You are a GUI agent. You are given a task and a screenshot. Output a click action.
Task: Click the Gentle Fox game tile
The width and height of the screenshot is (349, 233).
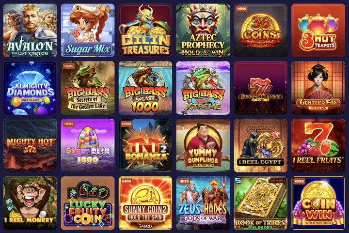coord(318,88)
